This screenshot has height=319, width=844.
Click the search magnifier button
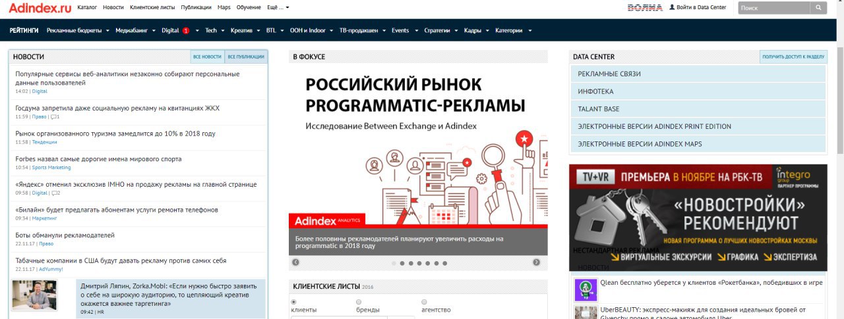click(818, 8)
